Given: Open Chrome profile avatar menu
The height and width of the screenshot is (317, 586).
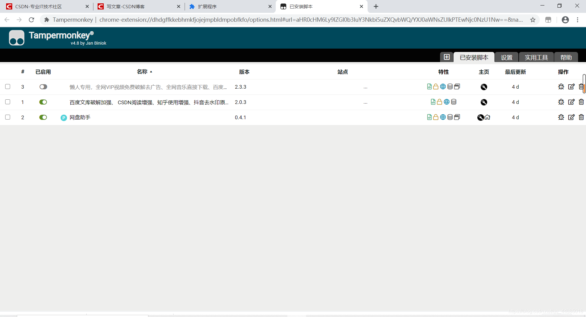Looking at the screenshot, I should pos(565,20).
